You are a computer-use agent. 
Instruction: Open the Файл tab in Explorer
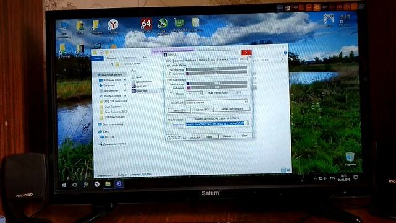tap(97, 58)
